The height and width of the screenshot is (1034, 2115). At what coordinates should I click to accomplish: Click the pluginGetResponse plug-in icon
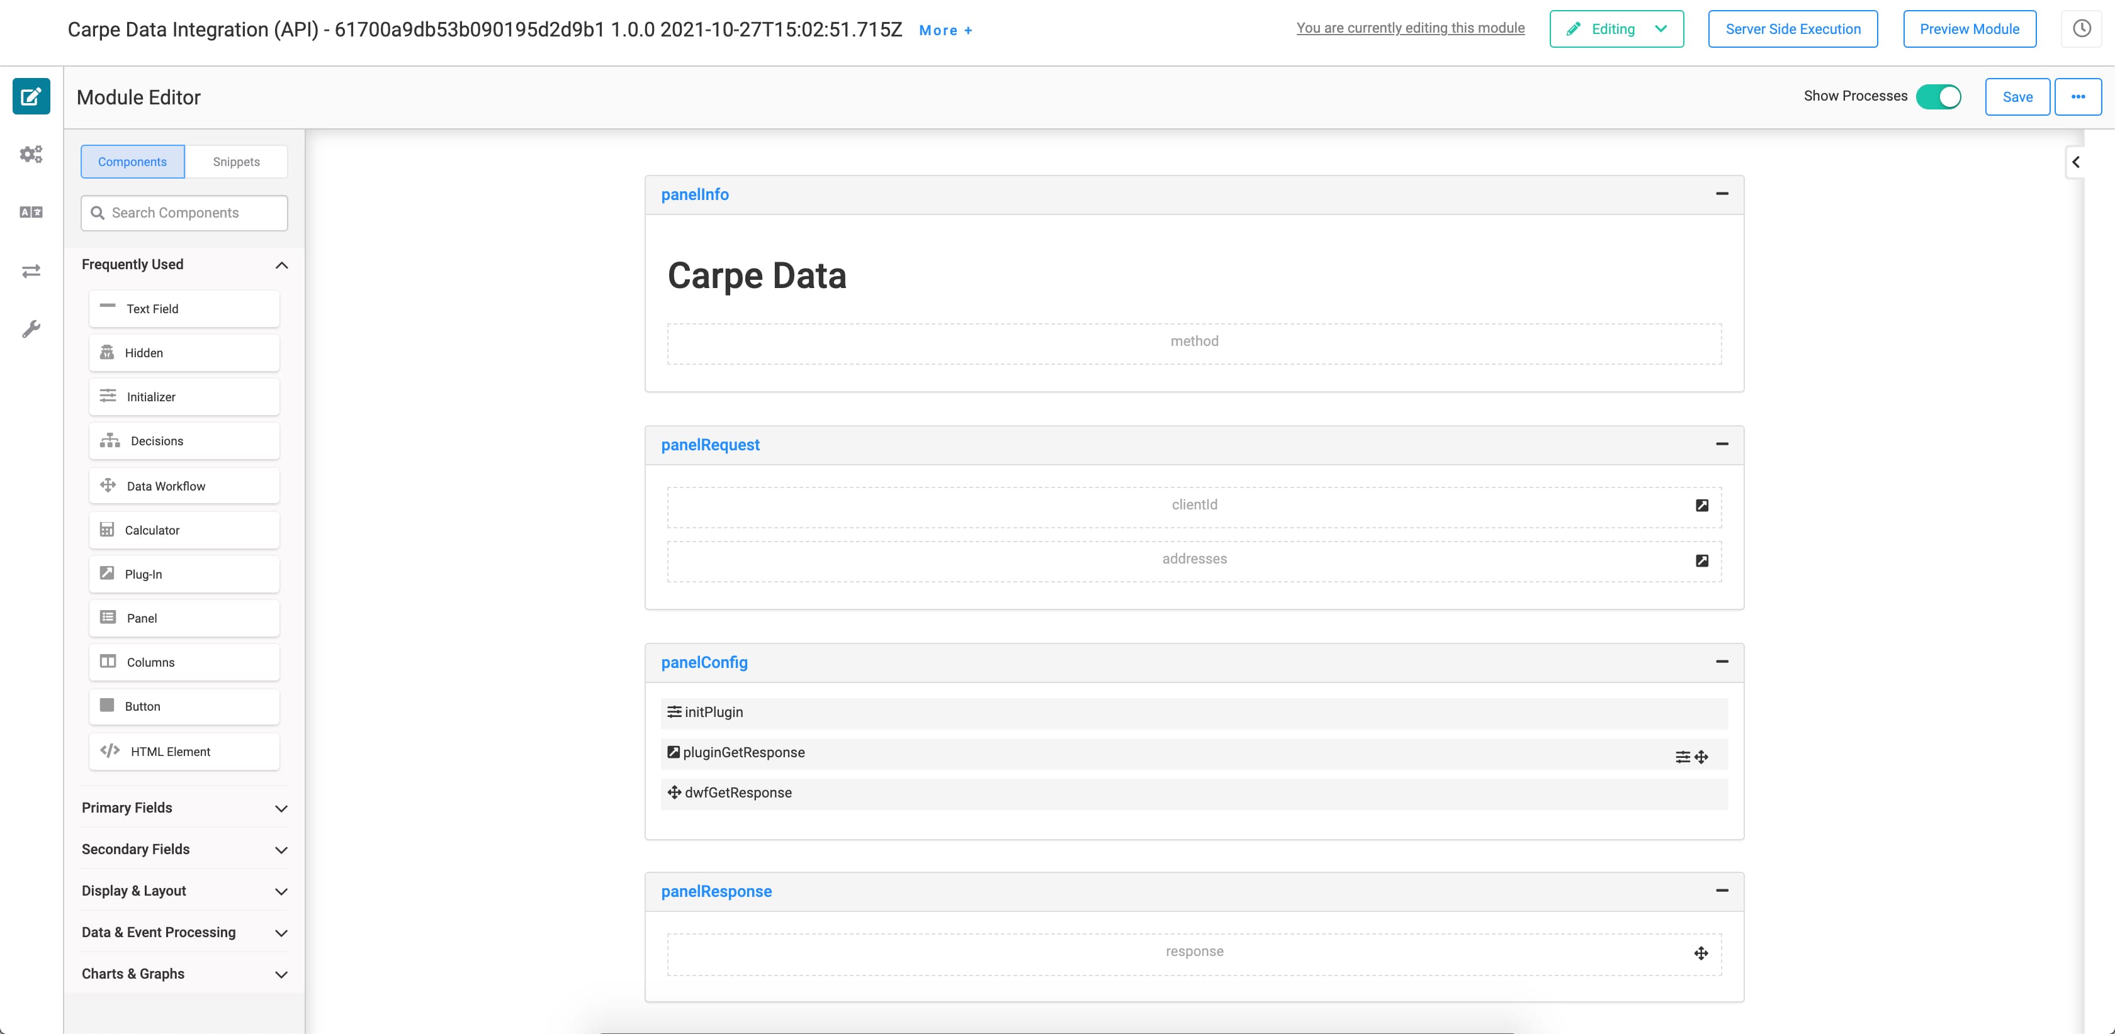(674, 752)
